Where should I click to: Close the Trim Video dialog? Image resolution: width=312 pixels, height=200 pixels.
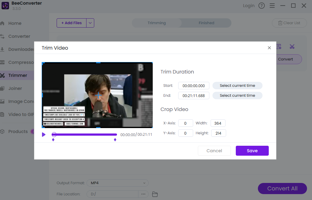point(269,48)
